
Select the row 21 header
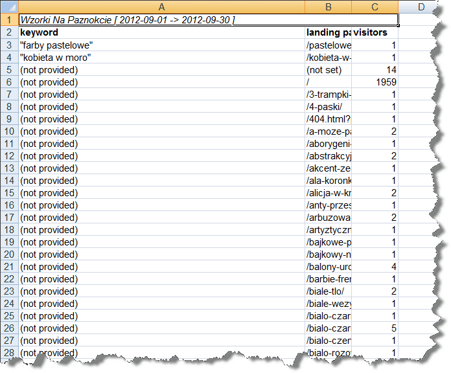pyautogui.click(x=10, y=267)
